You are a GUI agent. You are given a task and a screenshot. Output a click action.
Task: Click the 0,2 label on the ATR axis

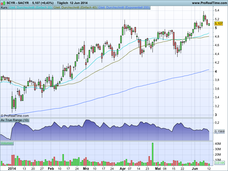pyautogui.click(x=217, y=123)
